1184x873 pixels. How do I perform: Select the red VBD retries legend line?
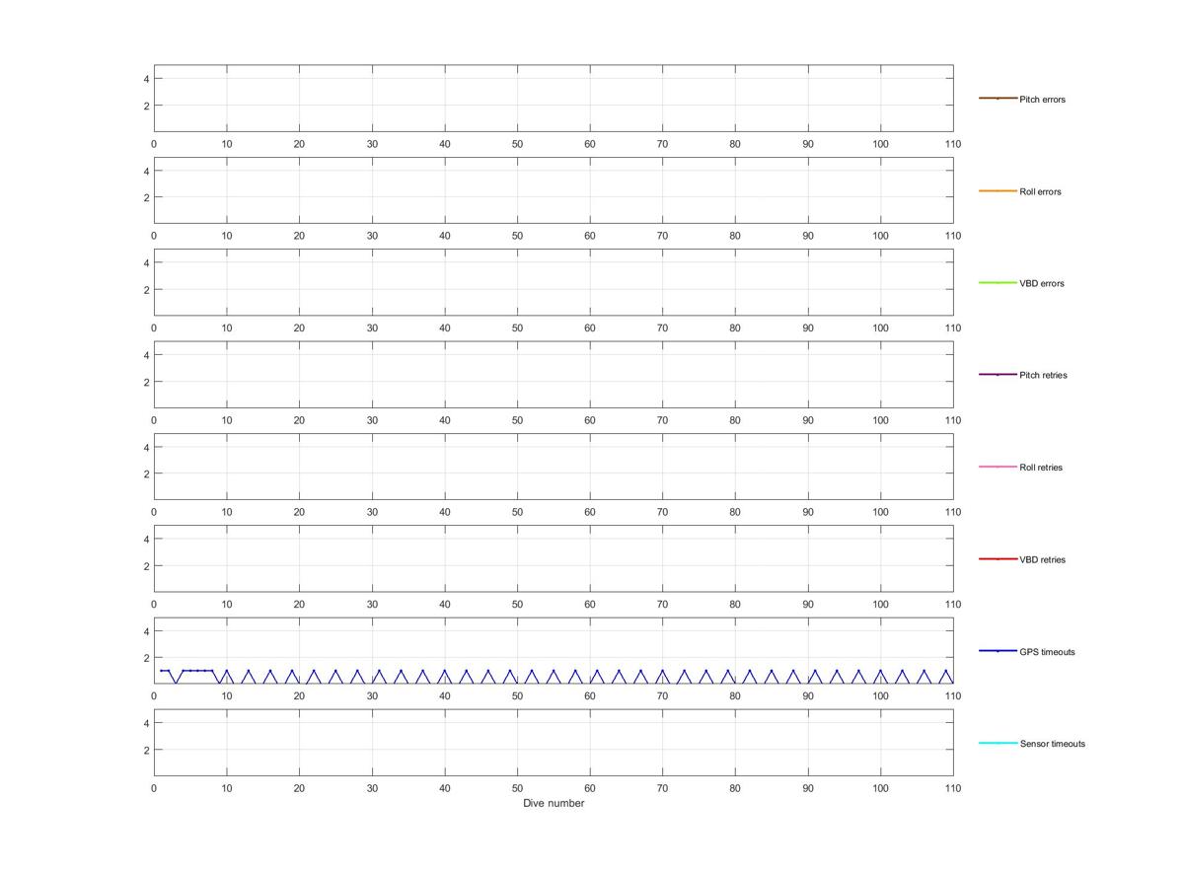tap(998, 558)
